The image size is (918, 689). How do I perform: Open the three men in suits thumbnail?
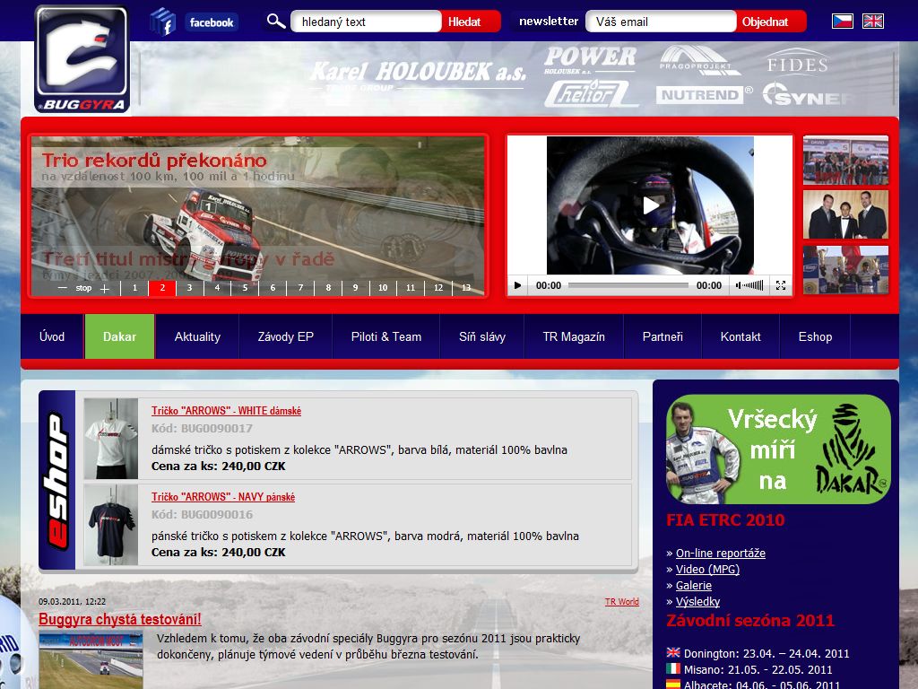pyautogui.click(x=845, y=214)
